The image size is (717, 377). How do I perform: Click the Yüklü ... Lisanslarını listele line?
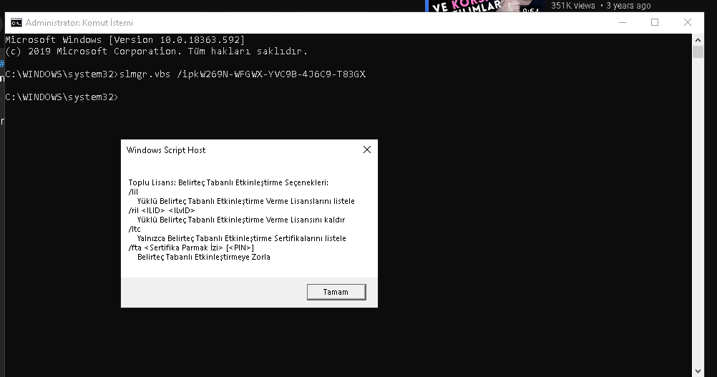click(x=245, y=201)
